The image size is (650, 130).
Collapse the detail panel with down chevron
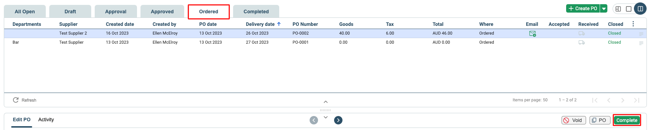tap(326, 117)
